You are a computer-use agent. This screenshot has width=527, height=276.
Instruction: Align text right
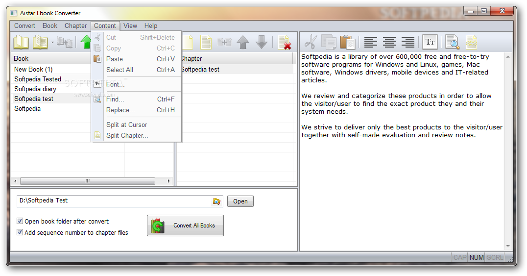(407, 43)
